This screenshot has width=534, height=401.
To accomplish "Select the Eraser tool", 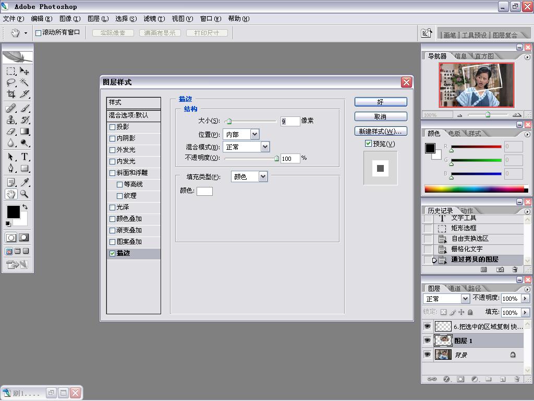I will 11,131.
